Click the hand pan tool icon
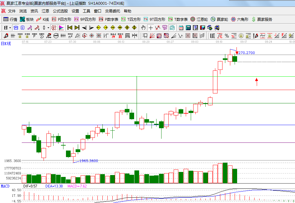Screen dimensions: 295x203 tap(143, 28)
